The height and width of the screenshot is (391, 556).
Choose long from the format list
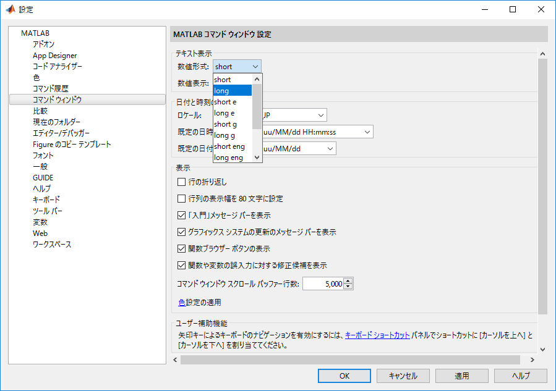233,91
